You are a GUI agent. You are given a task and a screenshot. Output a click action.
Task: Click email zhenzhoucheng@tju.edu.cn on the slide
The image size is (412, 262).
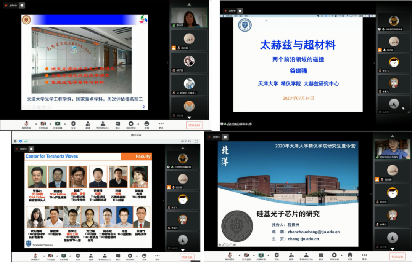pos(314,232)
